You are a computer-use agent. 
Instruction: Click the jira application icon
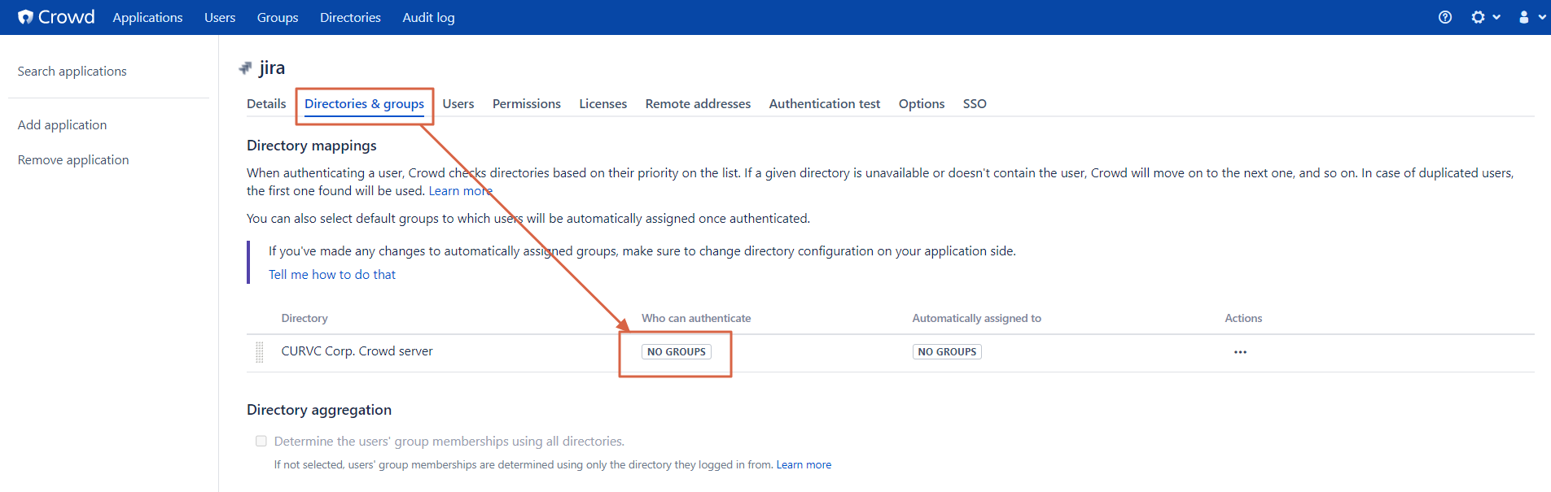pyautogui.click(x=245, y=68)
